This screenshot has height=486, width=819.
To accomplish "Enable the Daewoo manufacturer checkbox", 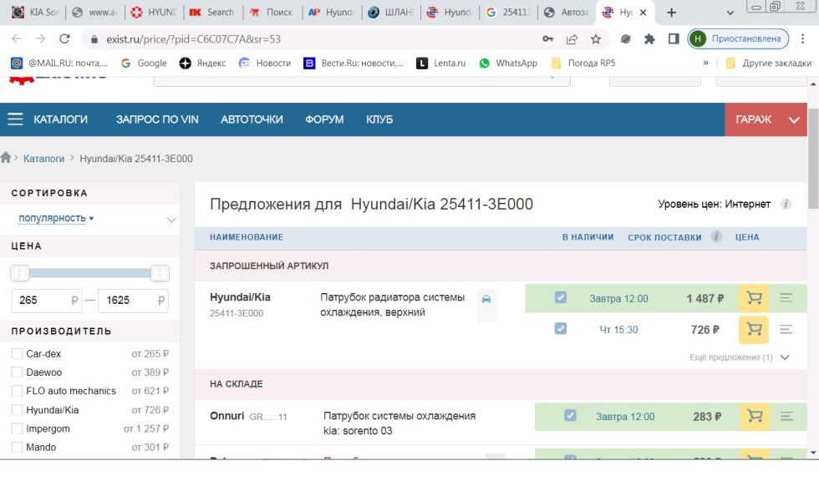I will click(18, 372).
